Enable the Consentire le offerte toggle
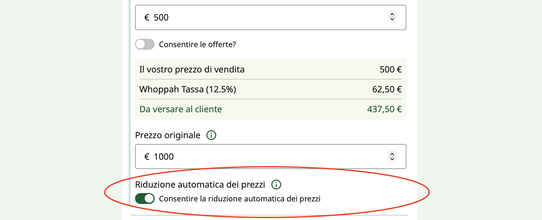Viewport: 542px width, 220px height. (145, 44)
